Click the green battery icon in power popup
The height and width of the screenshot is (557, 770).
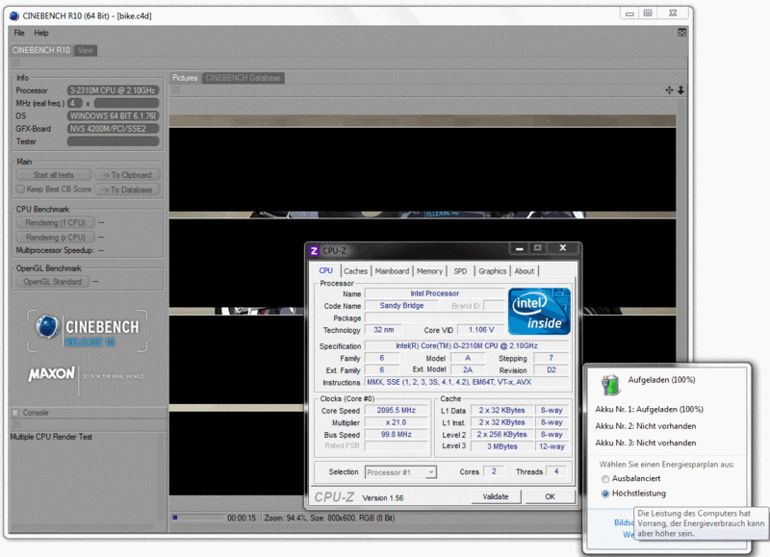(x=610, y=385)
